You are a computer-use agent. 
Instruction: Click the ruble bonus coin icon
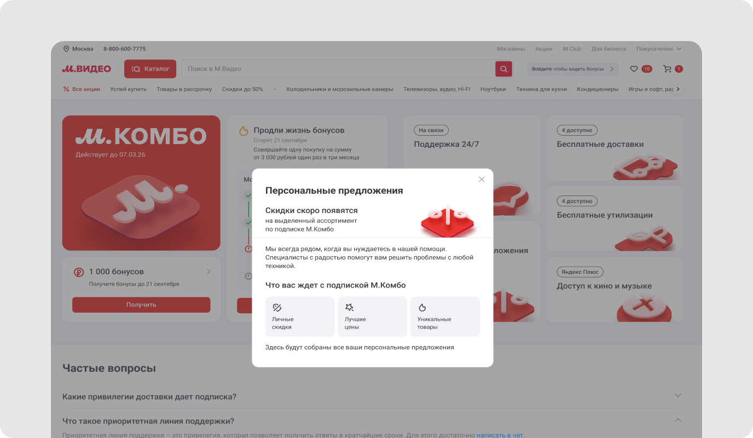click(x=79, y=272)
